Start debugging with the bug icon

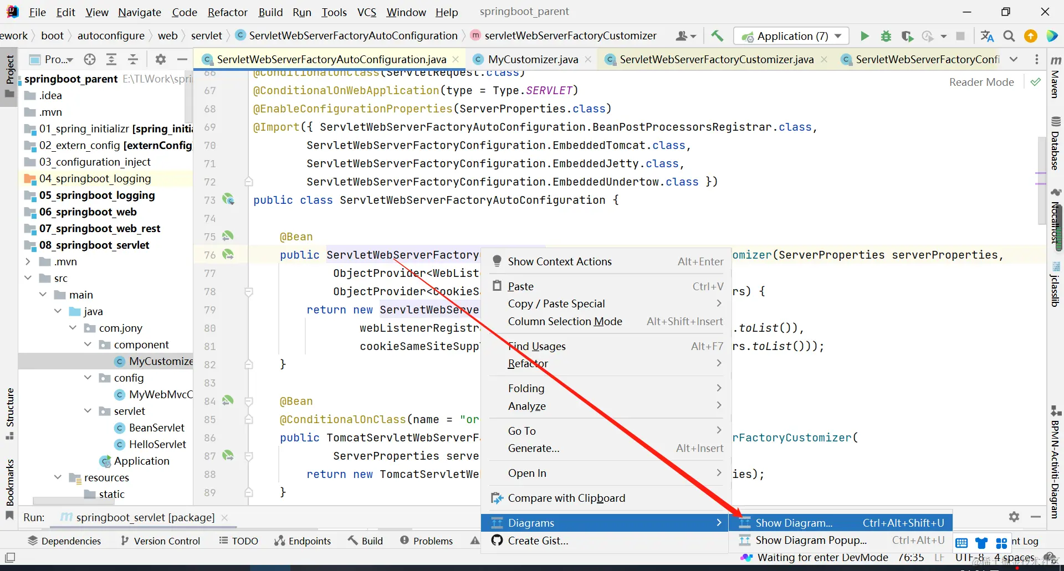pyautogui.click(x=886, y=36)
